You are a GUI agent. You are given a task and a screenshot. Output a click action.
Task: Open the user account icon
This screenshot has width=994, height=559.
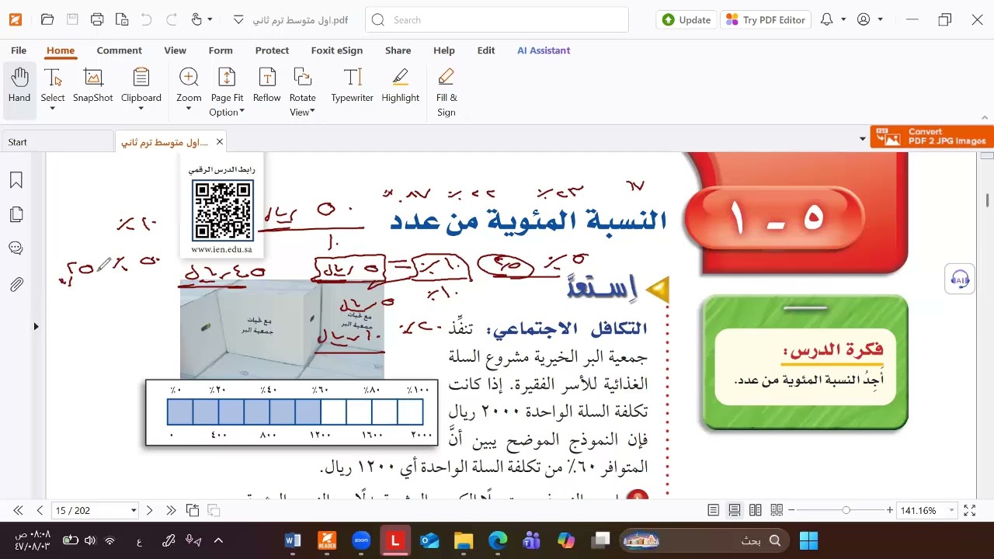[x=864, y=19]
